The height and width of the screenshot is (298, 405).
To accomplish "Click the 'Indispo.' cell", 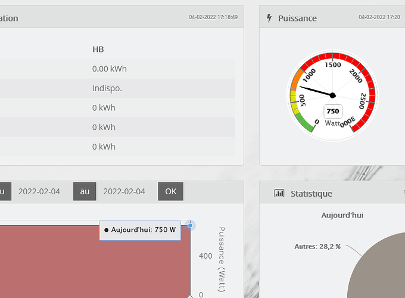I will point(107,88).
